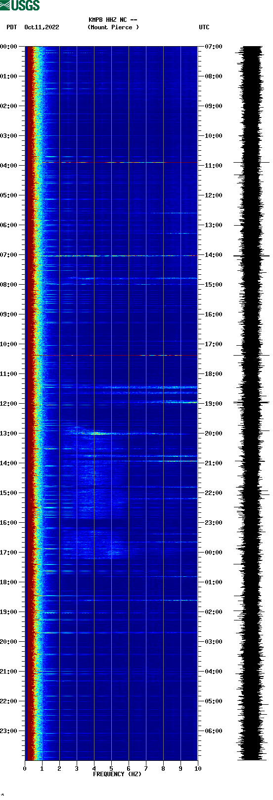Click the 11:00 PDT label on left axis

point(8,374)
